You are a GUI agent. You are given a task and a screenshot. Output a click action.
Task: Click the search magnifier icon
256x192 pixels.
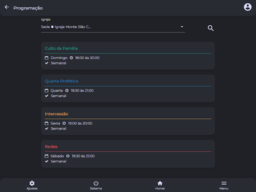click(210, 28)
